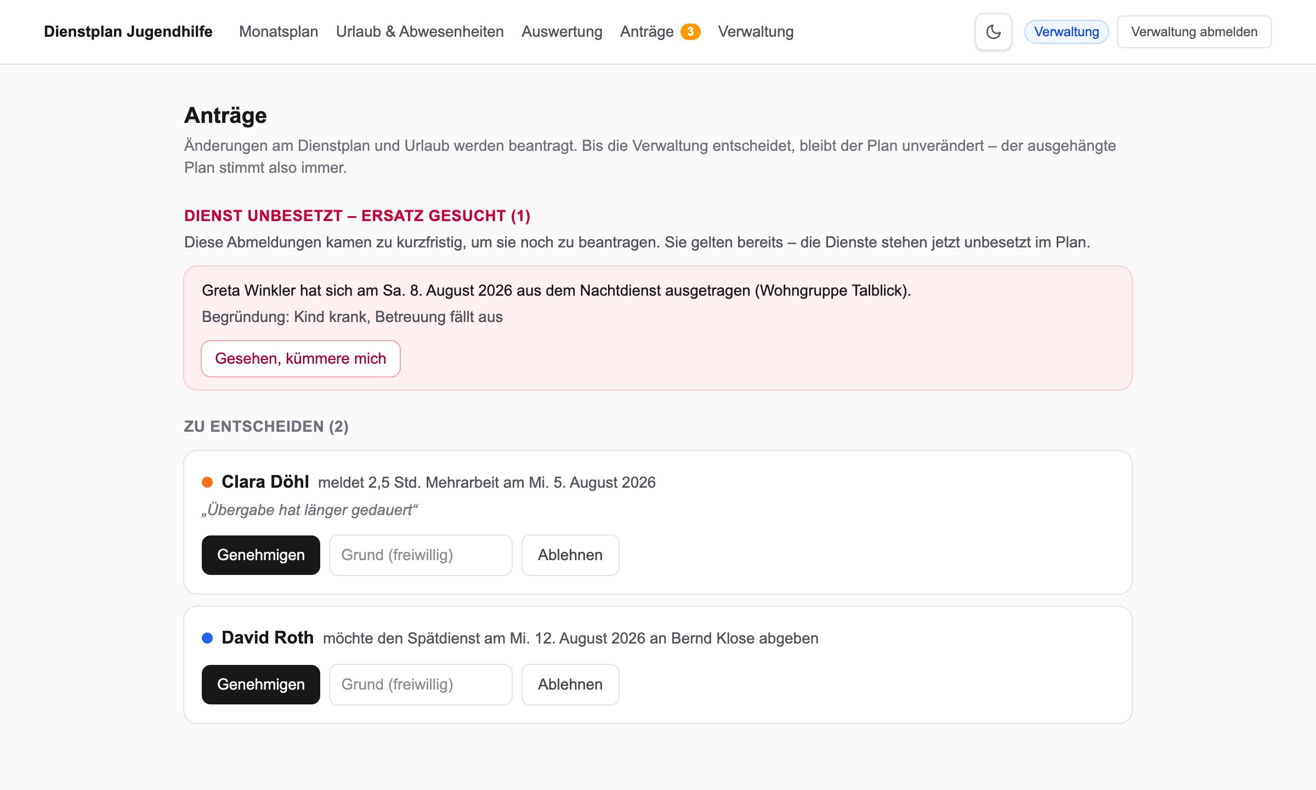The width and height of the screenshot is (1316, 790).
Task: Click the orange badge 3 next to Anträge
Action: pos(690,32)
